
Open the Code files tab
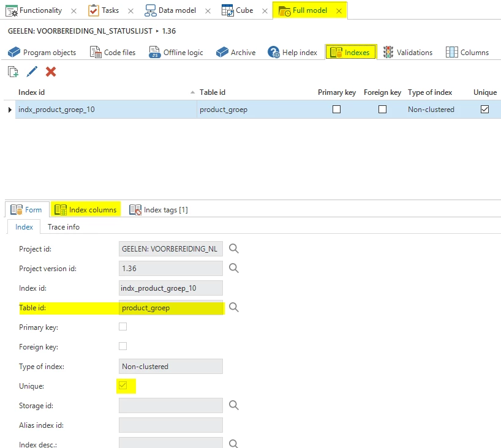click(113, 53)
